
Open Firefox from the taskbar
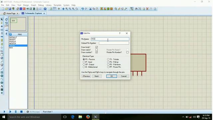click(x=88, y=117)
